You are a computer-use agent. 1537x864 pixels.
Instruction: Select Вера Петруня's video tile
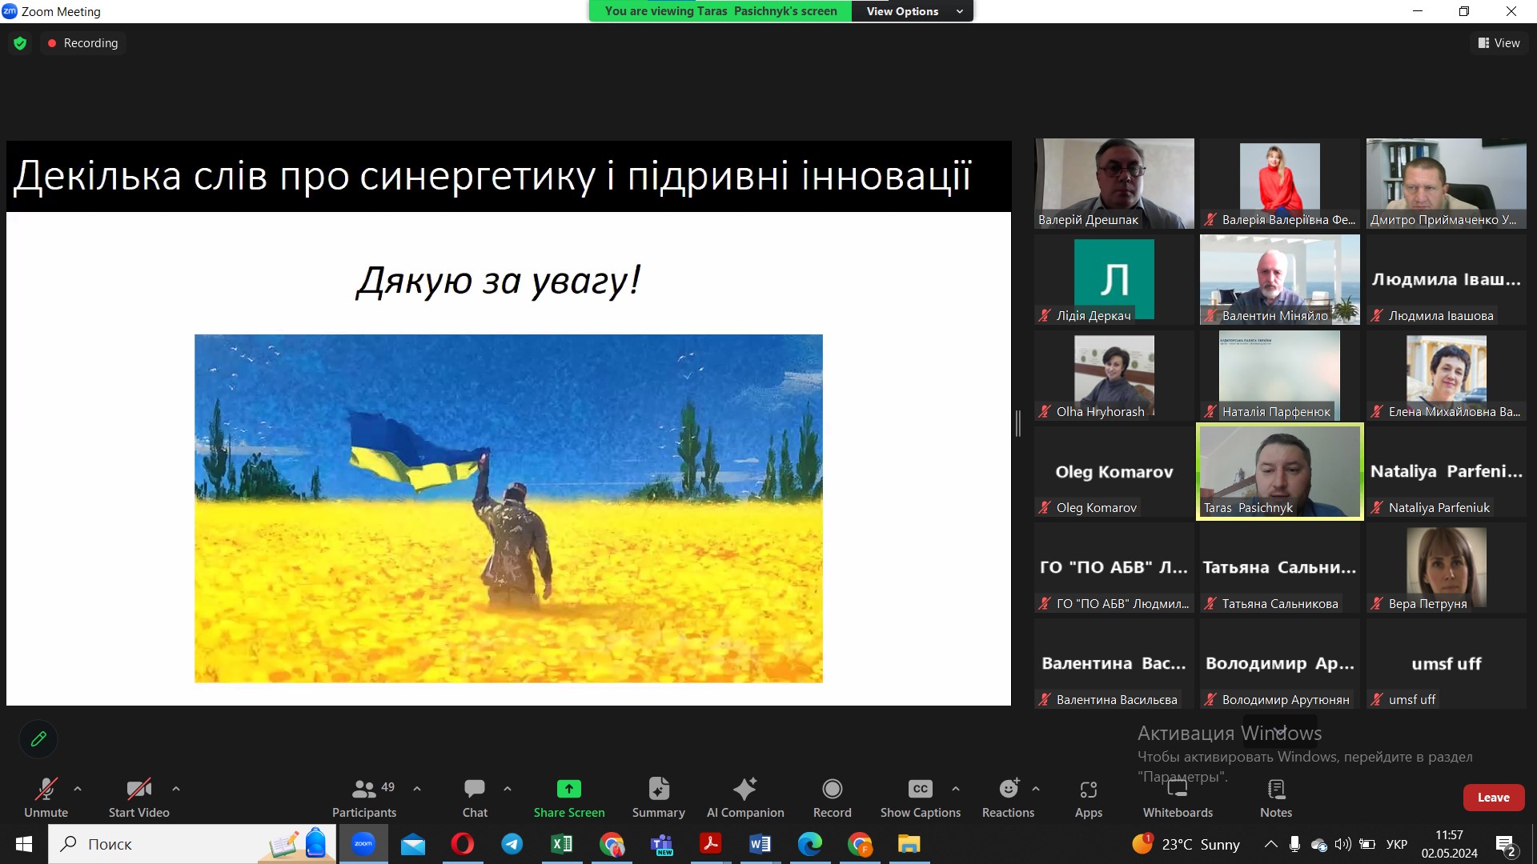[1446, 568]
